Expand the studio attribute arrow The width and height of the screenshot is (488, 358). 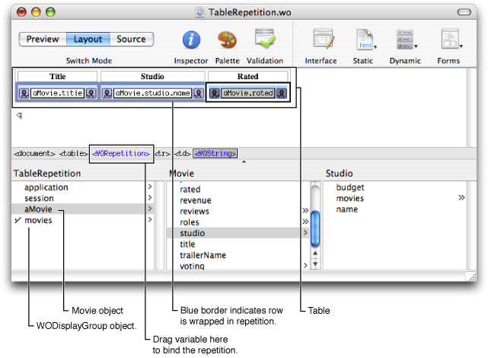click(305, 233)
